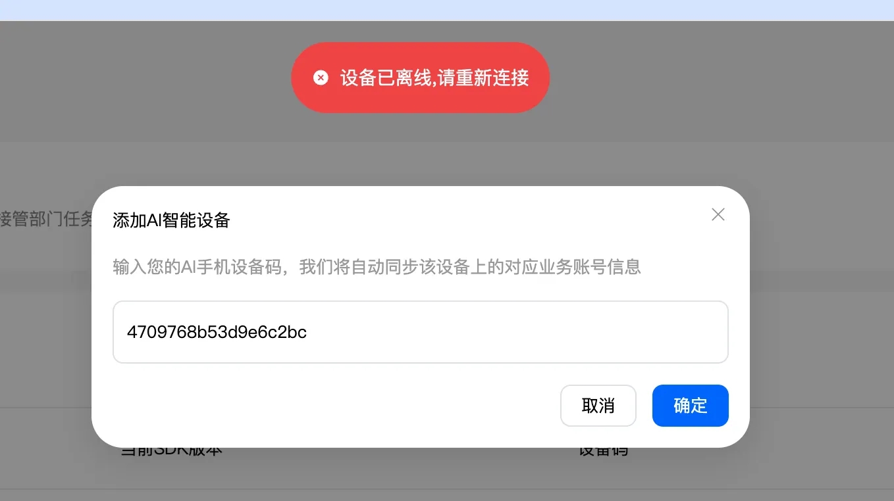Click the dimmed table row below the dialog
Image resolution: width=894 pixels, height=501 pixels.
pyautogui.click(x=447, y=475)
